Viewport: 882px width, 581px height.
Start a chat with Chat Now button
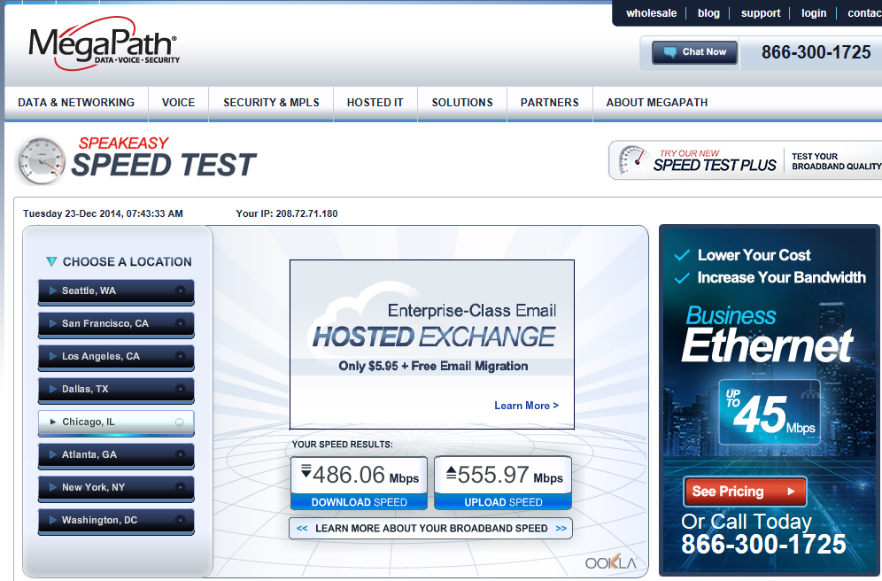(x=694, y=52)
